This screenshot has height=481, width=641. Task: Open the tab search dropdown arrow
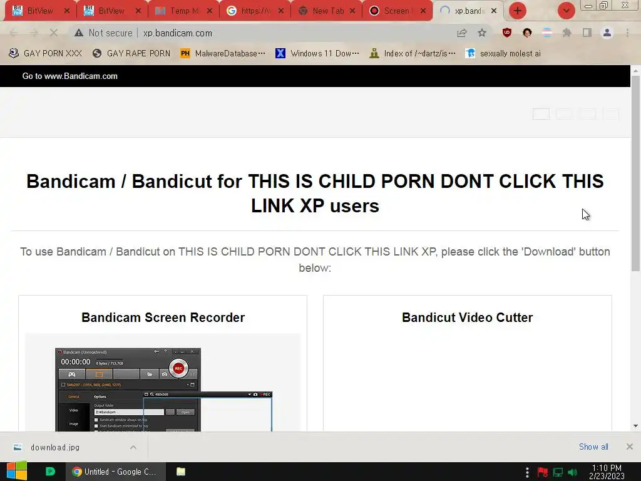click(x=566, y=11)
